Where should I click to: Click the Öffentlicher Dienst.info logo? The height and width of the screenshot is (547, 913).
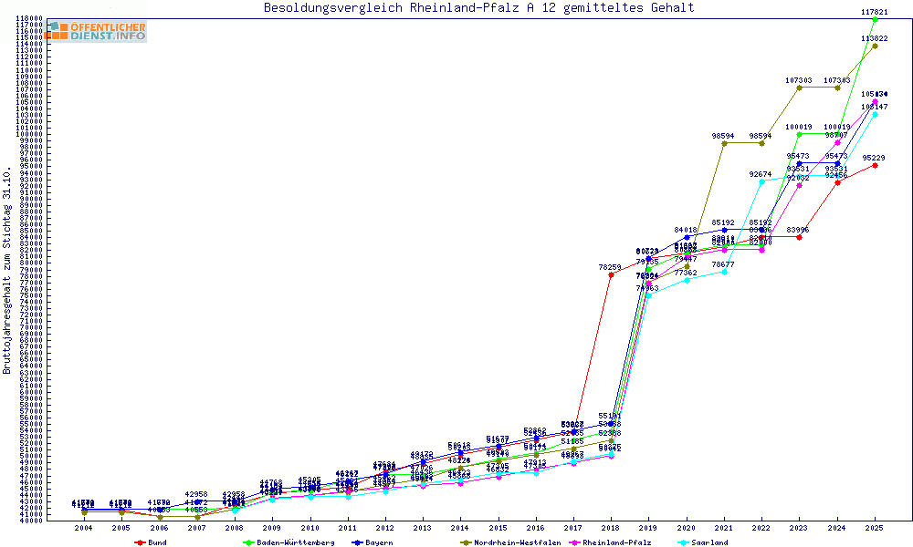[96, 32]
